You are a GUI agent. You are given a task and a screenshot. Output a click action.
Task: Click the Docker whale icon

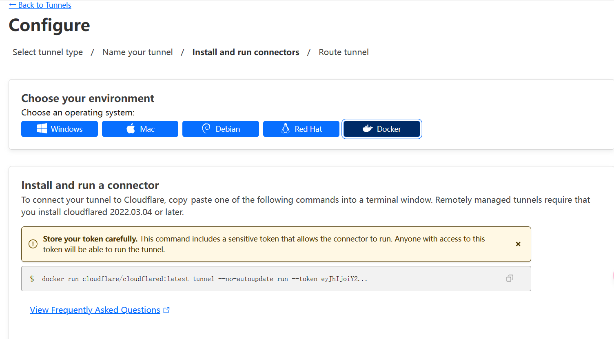(367, 129)
